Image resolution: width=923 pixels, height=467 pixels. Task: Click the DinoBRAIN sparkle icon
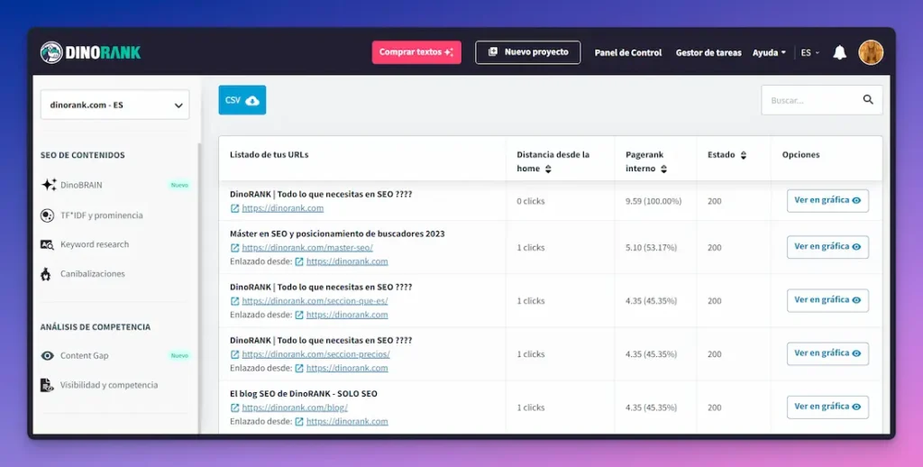[49, 185]
